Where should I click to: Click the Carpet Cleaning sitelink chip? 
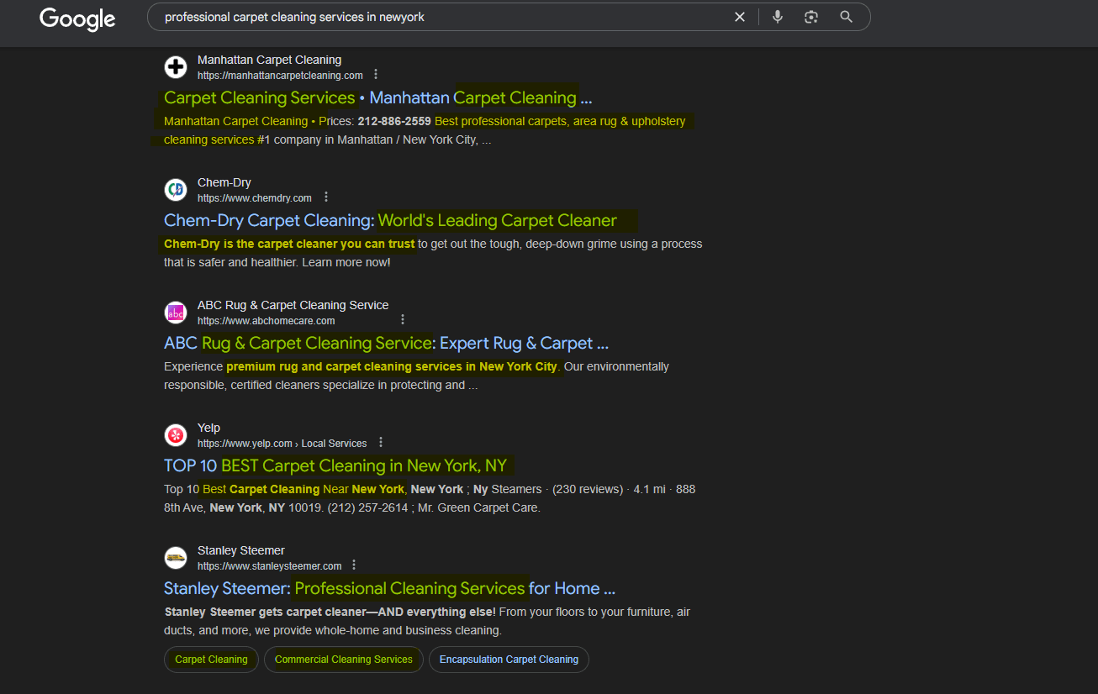pos(211,660)
